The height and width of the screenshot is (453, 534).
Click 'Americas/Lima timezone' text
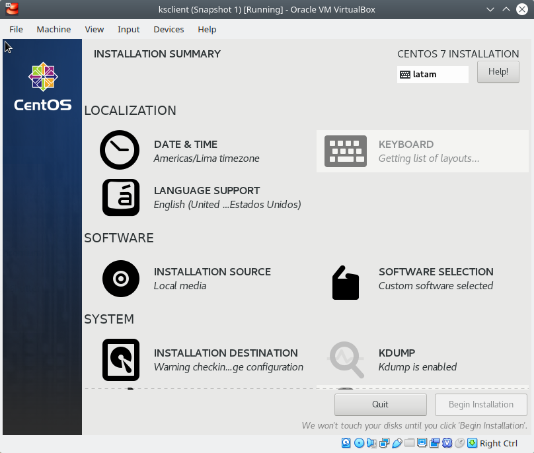[x=206, y=158]
